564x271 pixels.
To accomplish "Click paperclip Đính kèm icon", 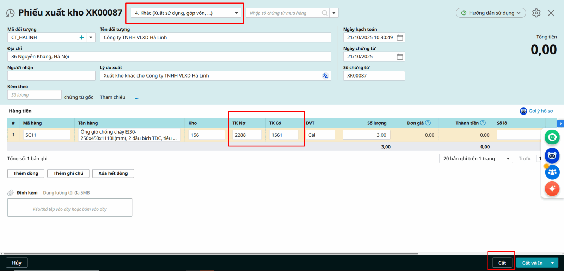I will tap(11, 193).
